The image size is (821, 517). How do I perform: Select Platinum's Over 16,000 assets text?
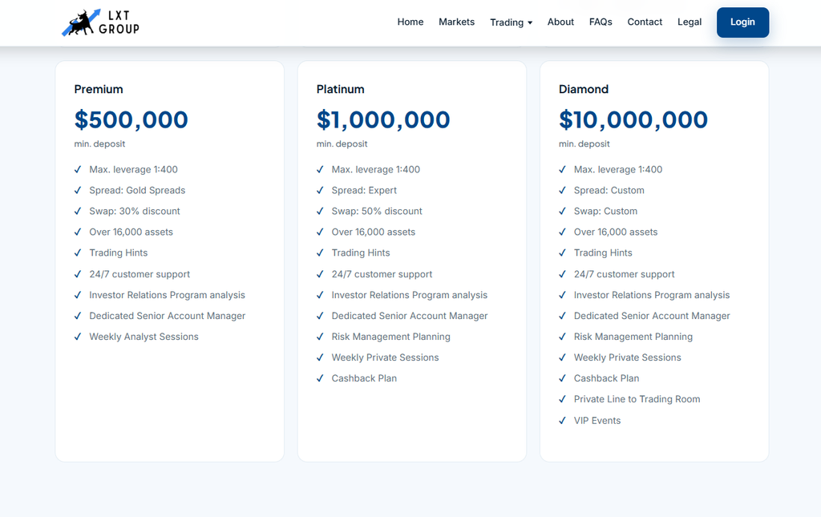point(374,232)
